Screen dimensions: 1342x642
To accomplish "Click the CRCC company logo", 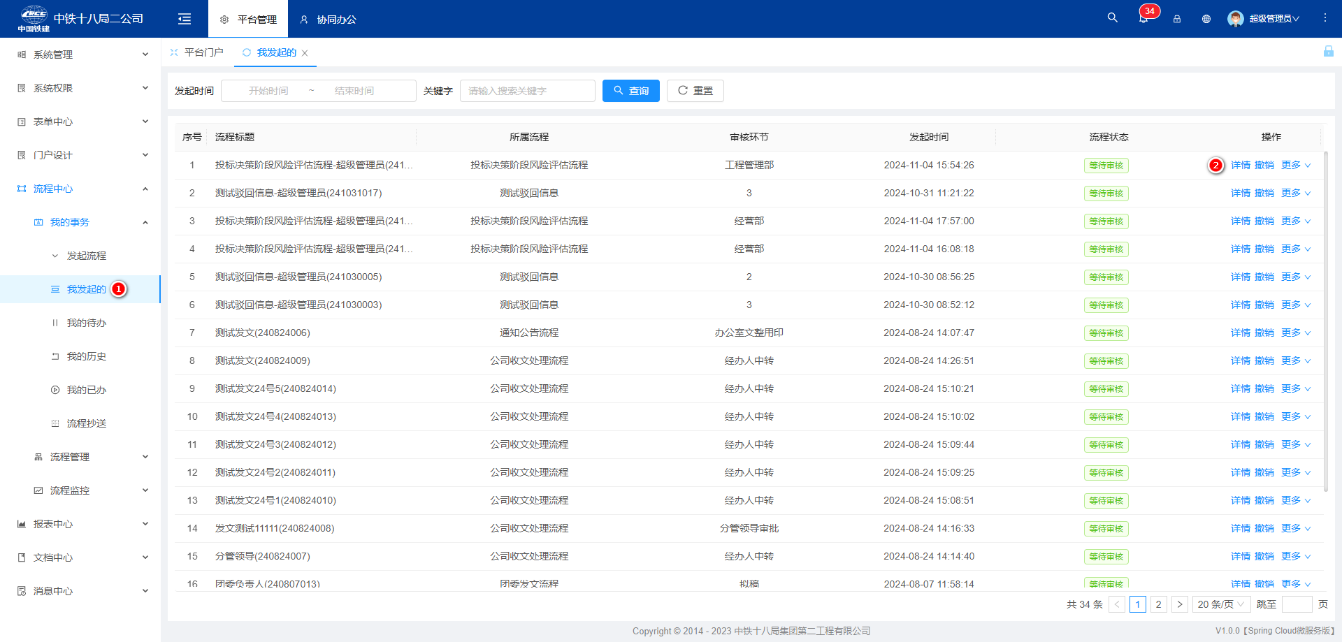I will (x=34, y=19).
